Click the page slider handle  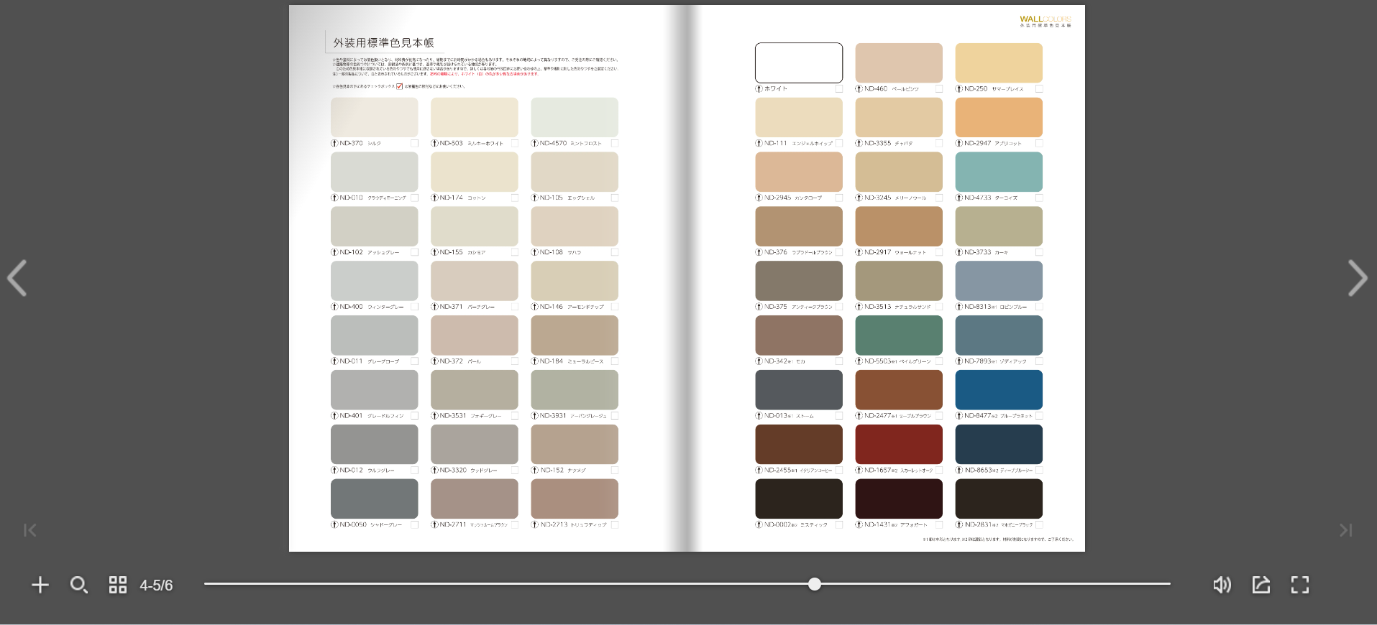(814, 584)
